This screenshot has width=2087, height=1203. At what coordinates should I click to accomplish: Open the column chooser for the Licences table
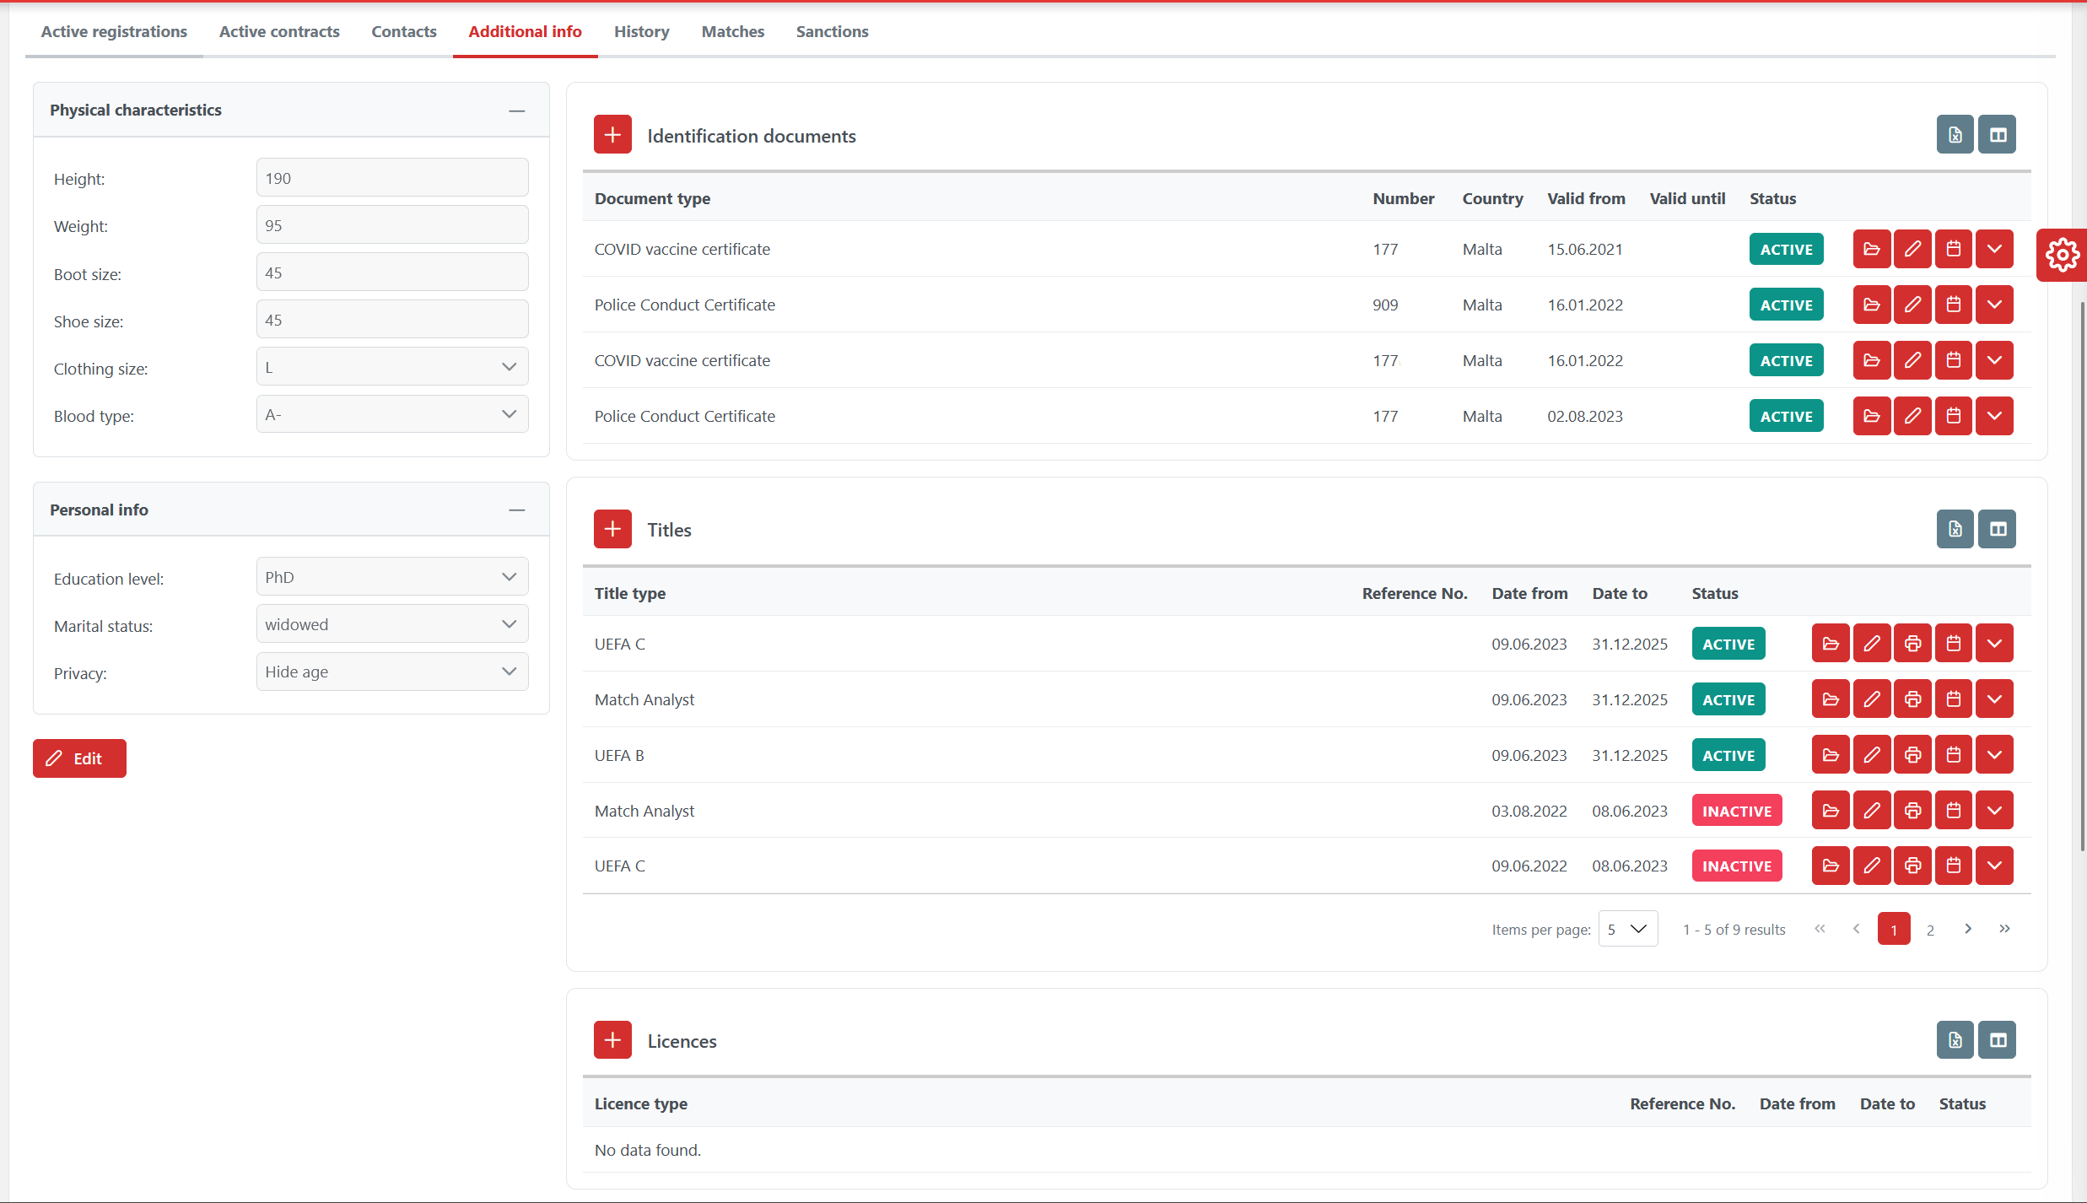(1998, 1040)
